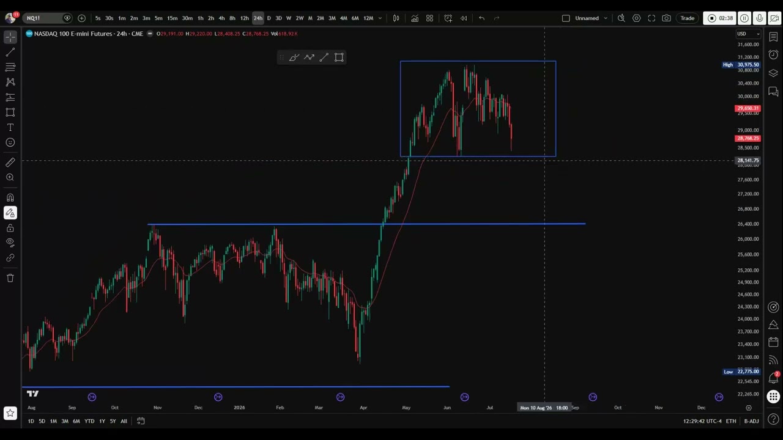Open the quick search magnifier
This screenshot has height=440, width=783.
click(x=621, y=18)
